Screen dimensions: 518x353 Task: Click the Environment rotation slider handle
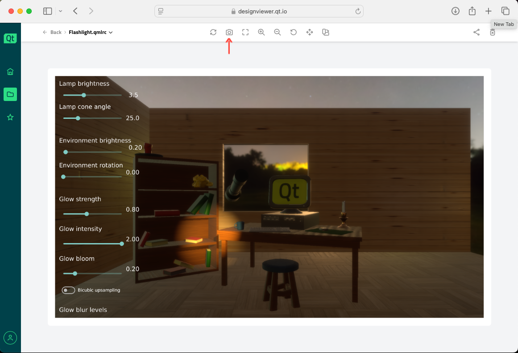(x=63, y=176)
